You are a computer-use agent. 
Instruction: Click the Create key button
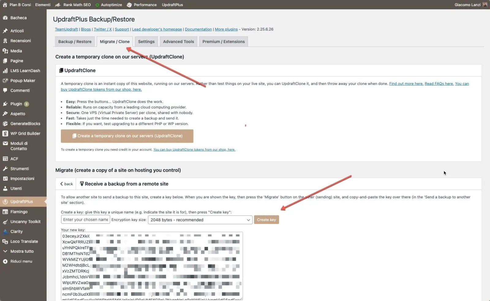coord(266,220)
